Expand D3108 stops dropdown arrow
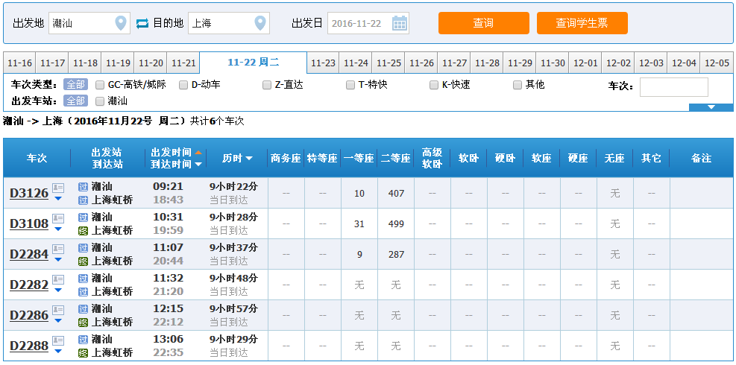Viewport: 736px width, 365px height. coord(58,229)
